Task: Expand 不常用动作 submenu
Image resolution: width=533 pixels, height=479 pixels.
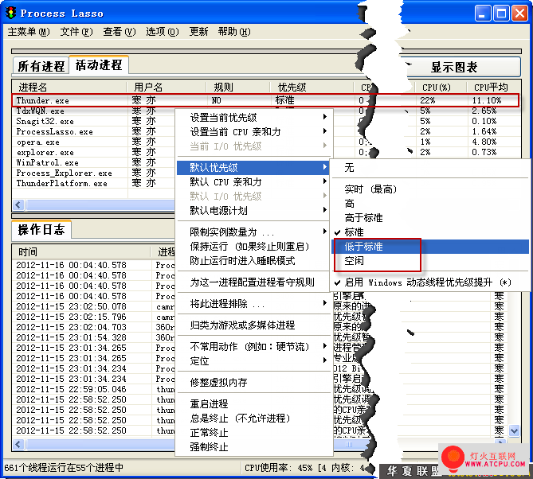Action: coord(253,346)
